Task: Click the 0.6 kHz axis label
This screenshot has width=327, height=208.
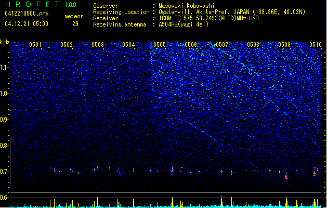Action: coord(5,198)
